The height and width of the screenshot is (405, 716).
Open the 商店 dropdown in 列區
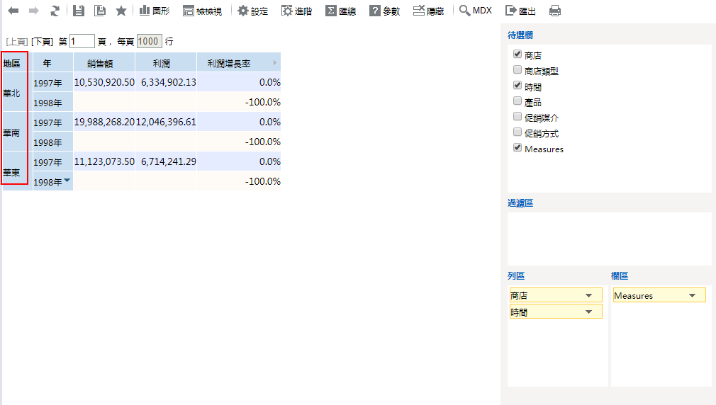point(588,295)
